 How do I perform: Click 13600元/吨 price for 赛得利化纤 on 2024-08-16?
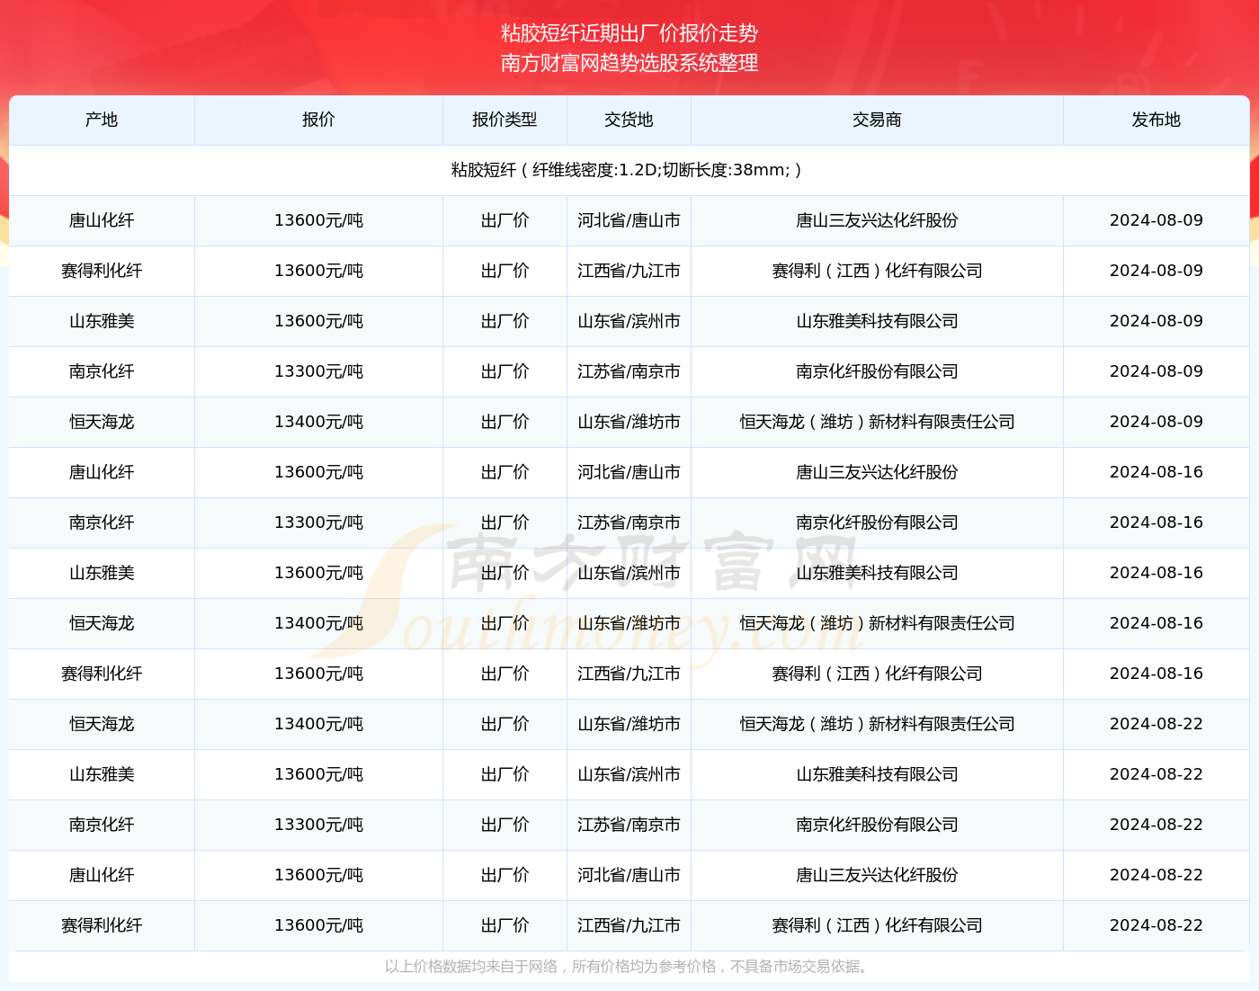click(x=318, y=674)
